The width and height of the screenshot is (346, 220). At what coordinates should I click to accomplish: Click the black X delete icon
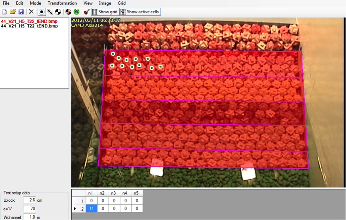tap(31, 12)
